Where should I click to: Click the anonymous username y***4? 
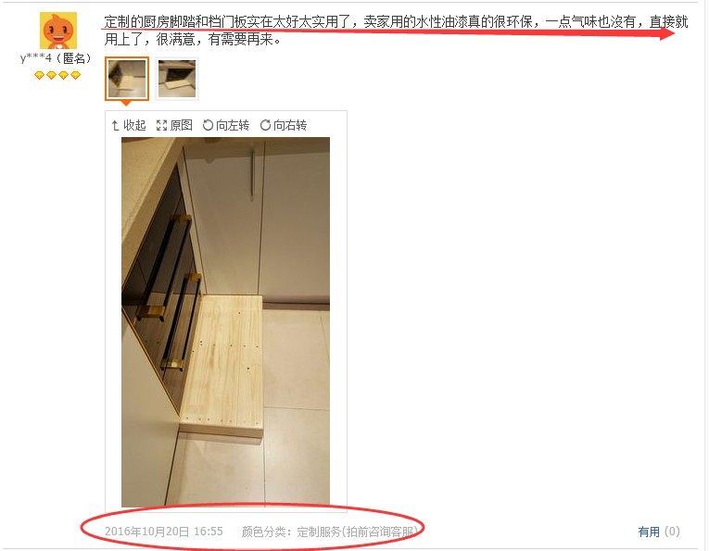36,58
